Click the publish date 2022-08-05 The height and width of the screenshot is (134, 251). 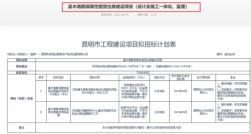point(121,15)
